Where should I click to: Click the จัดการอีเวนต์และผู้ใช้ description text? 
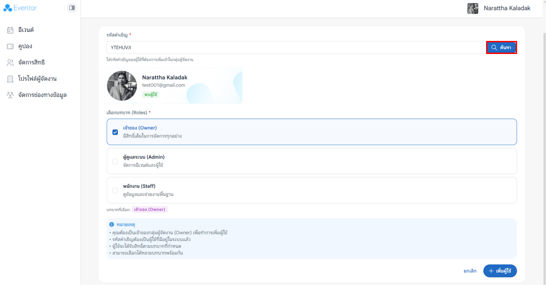[x=143, y=165]
